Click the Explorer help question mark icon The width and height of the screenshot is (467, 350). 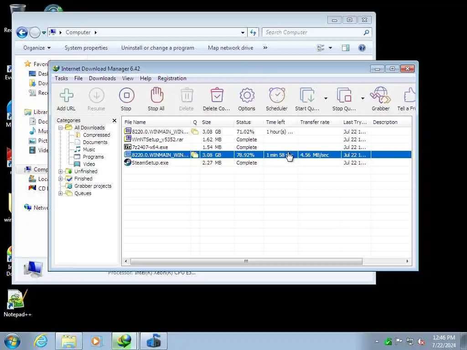pyautogui.click(x=362, y=48)
